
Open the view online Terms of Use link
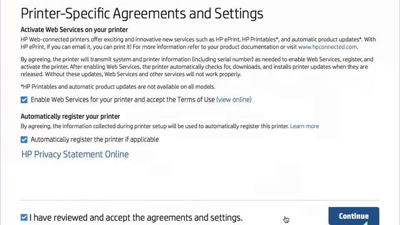[x=234, y=99]
